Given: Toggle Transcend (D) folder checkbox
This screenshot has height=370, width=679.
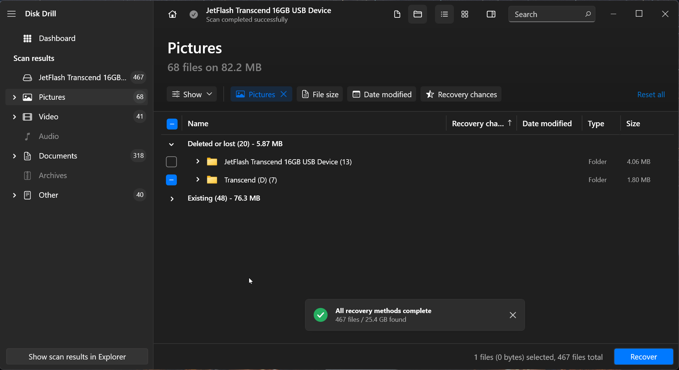Looking at the screenshot, I should tap(171, 180).
